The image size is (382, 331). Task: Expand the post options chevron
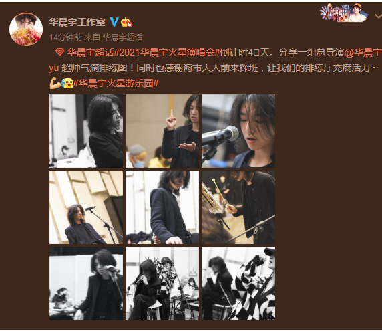(x=378, y=16)
